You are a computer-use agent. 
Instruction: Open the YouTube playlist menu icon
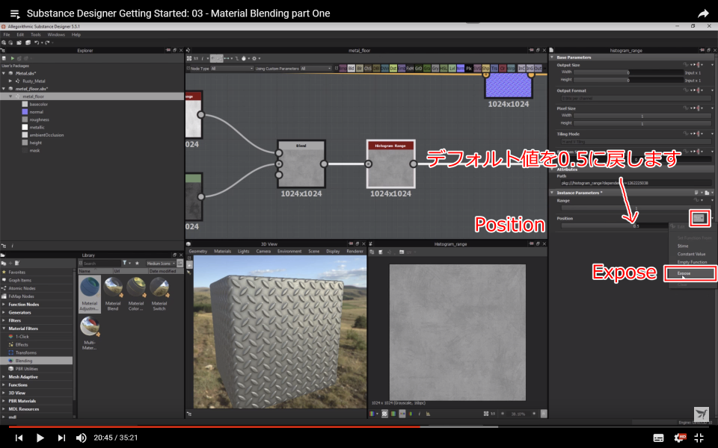point(15,13)
